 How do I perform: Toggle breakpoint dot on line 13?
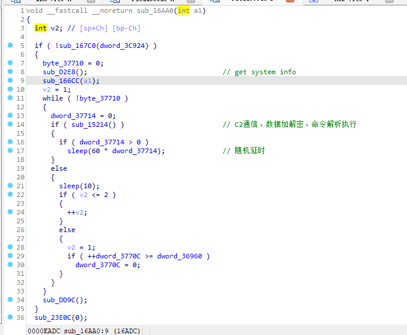10,115
